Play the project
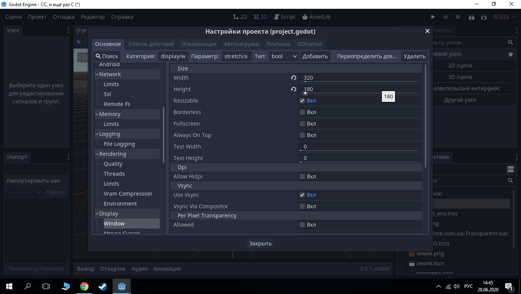 pos(433,17)
